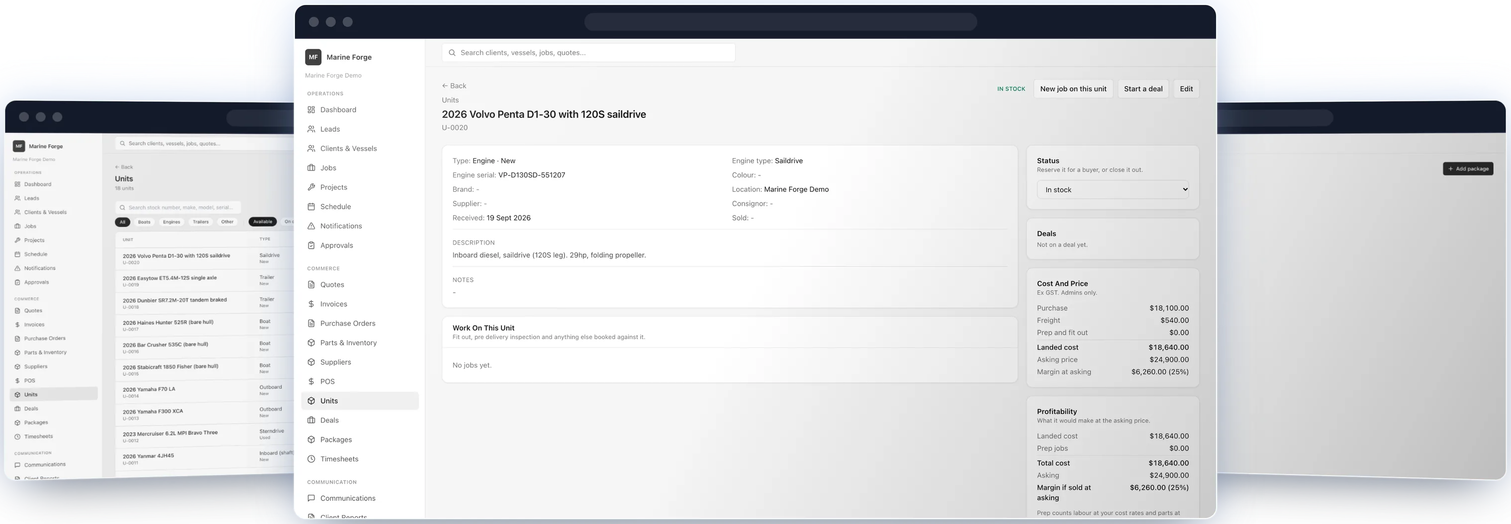This screenshot has width=1511, height=524.
Task: Expand the In stock status dropdown
Action: pos(1113,189)
